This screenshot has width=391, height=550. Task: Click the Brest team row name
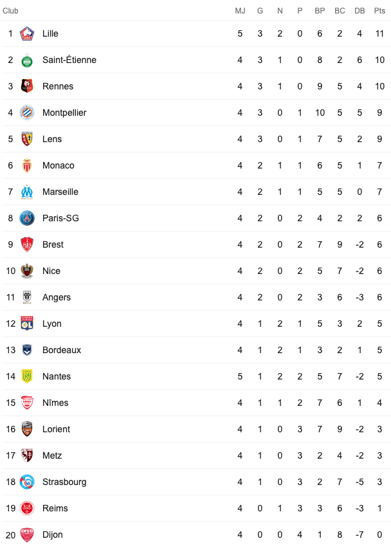click(x=53, y=244)
